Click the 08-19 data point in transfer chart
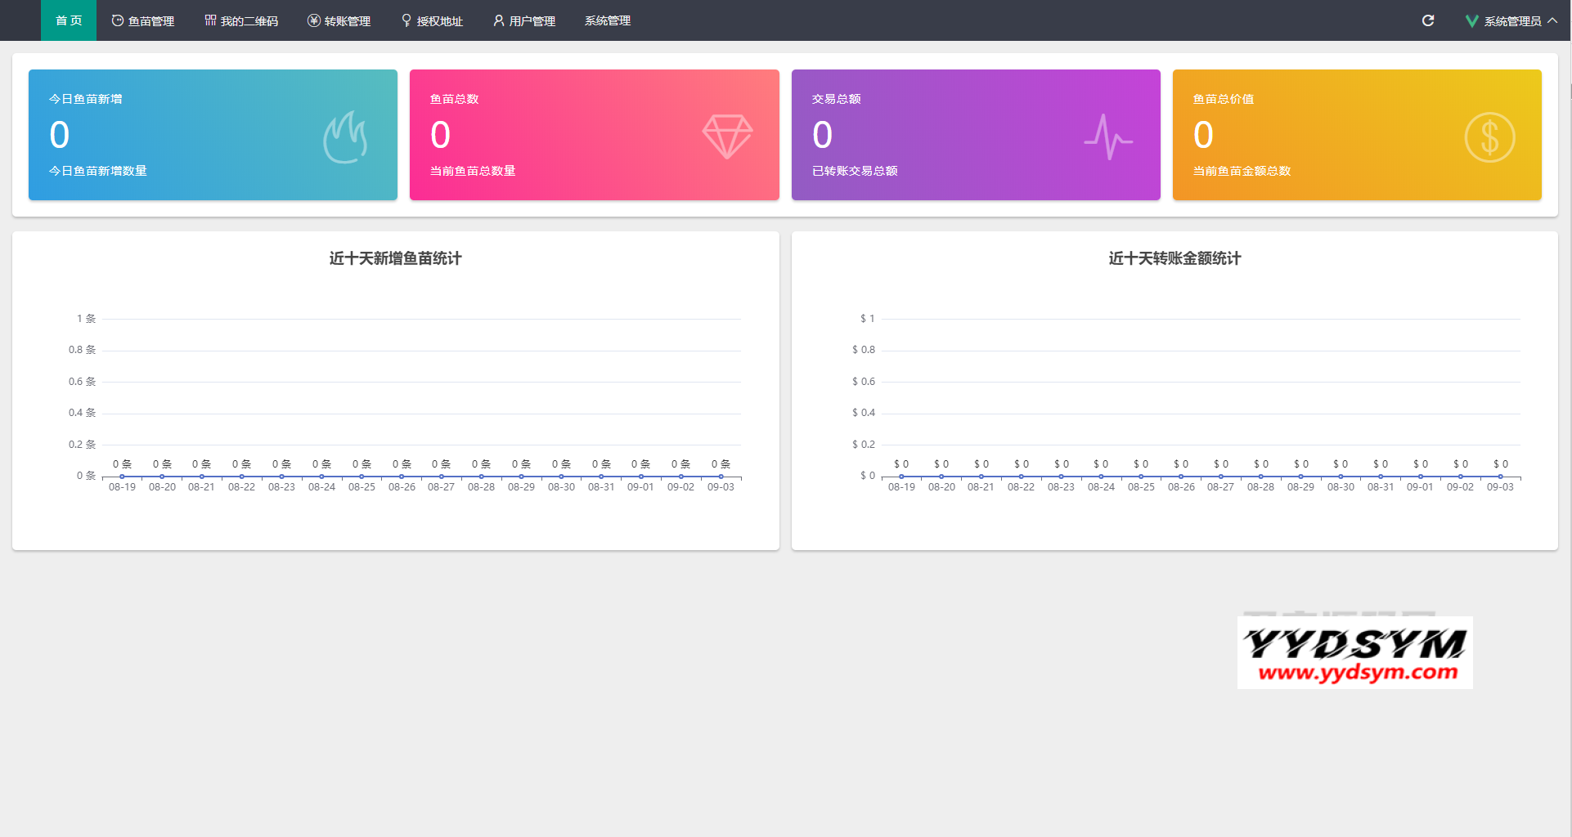The width and height of the screenshot is (1572, 837). (901, 477)
